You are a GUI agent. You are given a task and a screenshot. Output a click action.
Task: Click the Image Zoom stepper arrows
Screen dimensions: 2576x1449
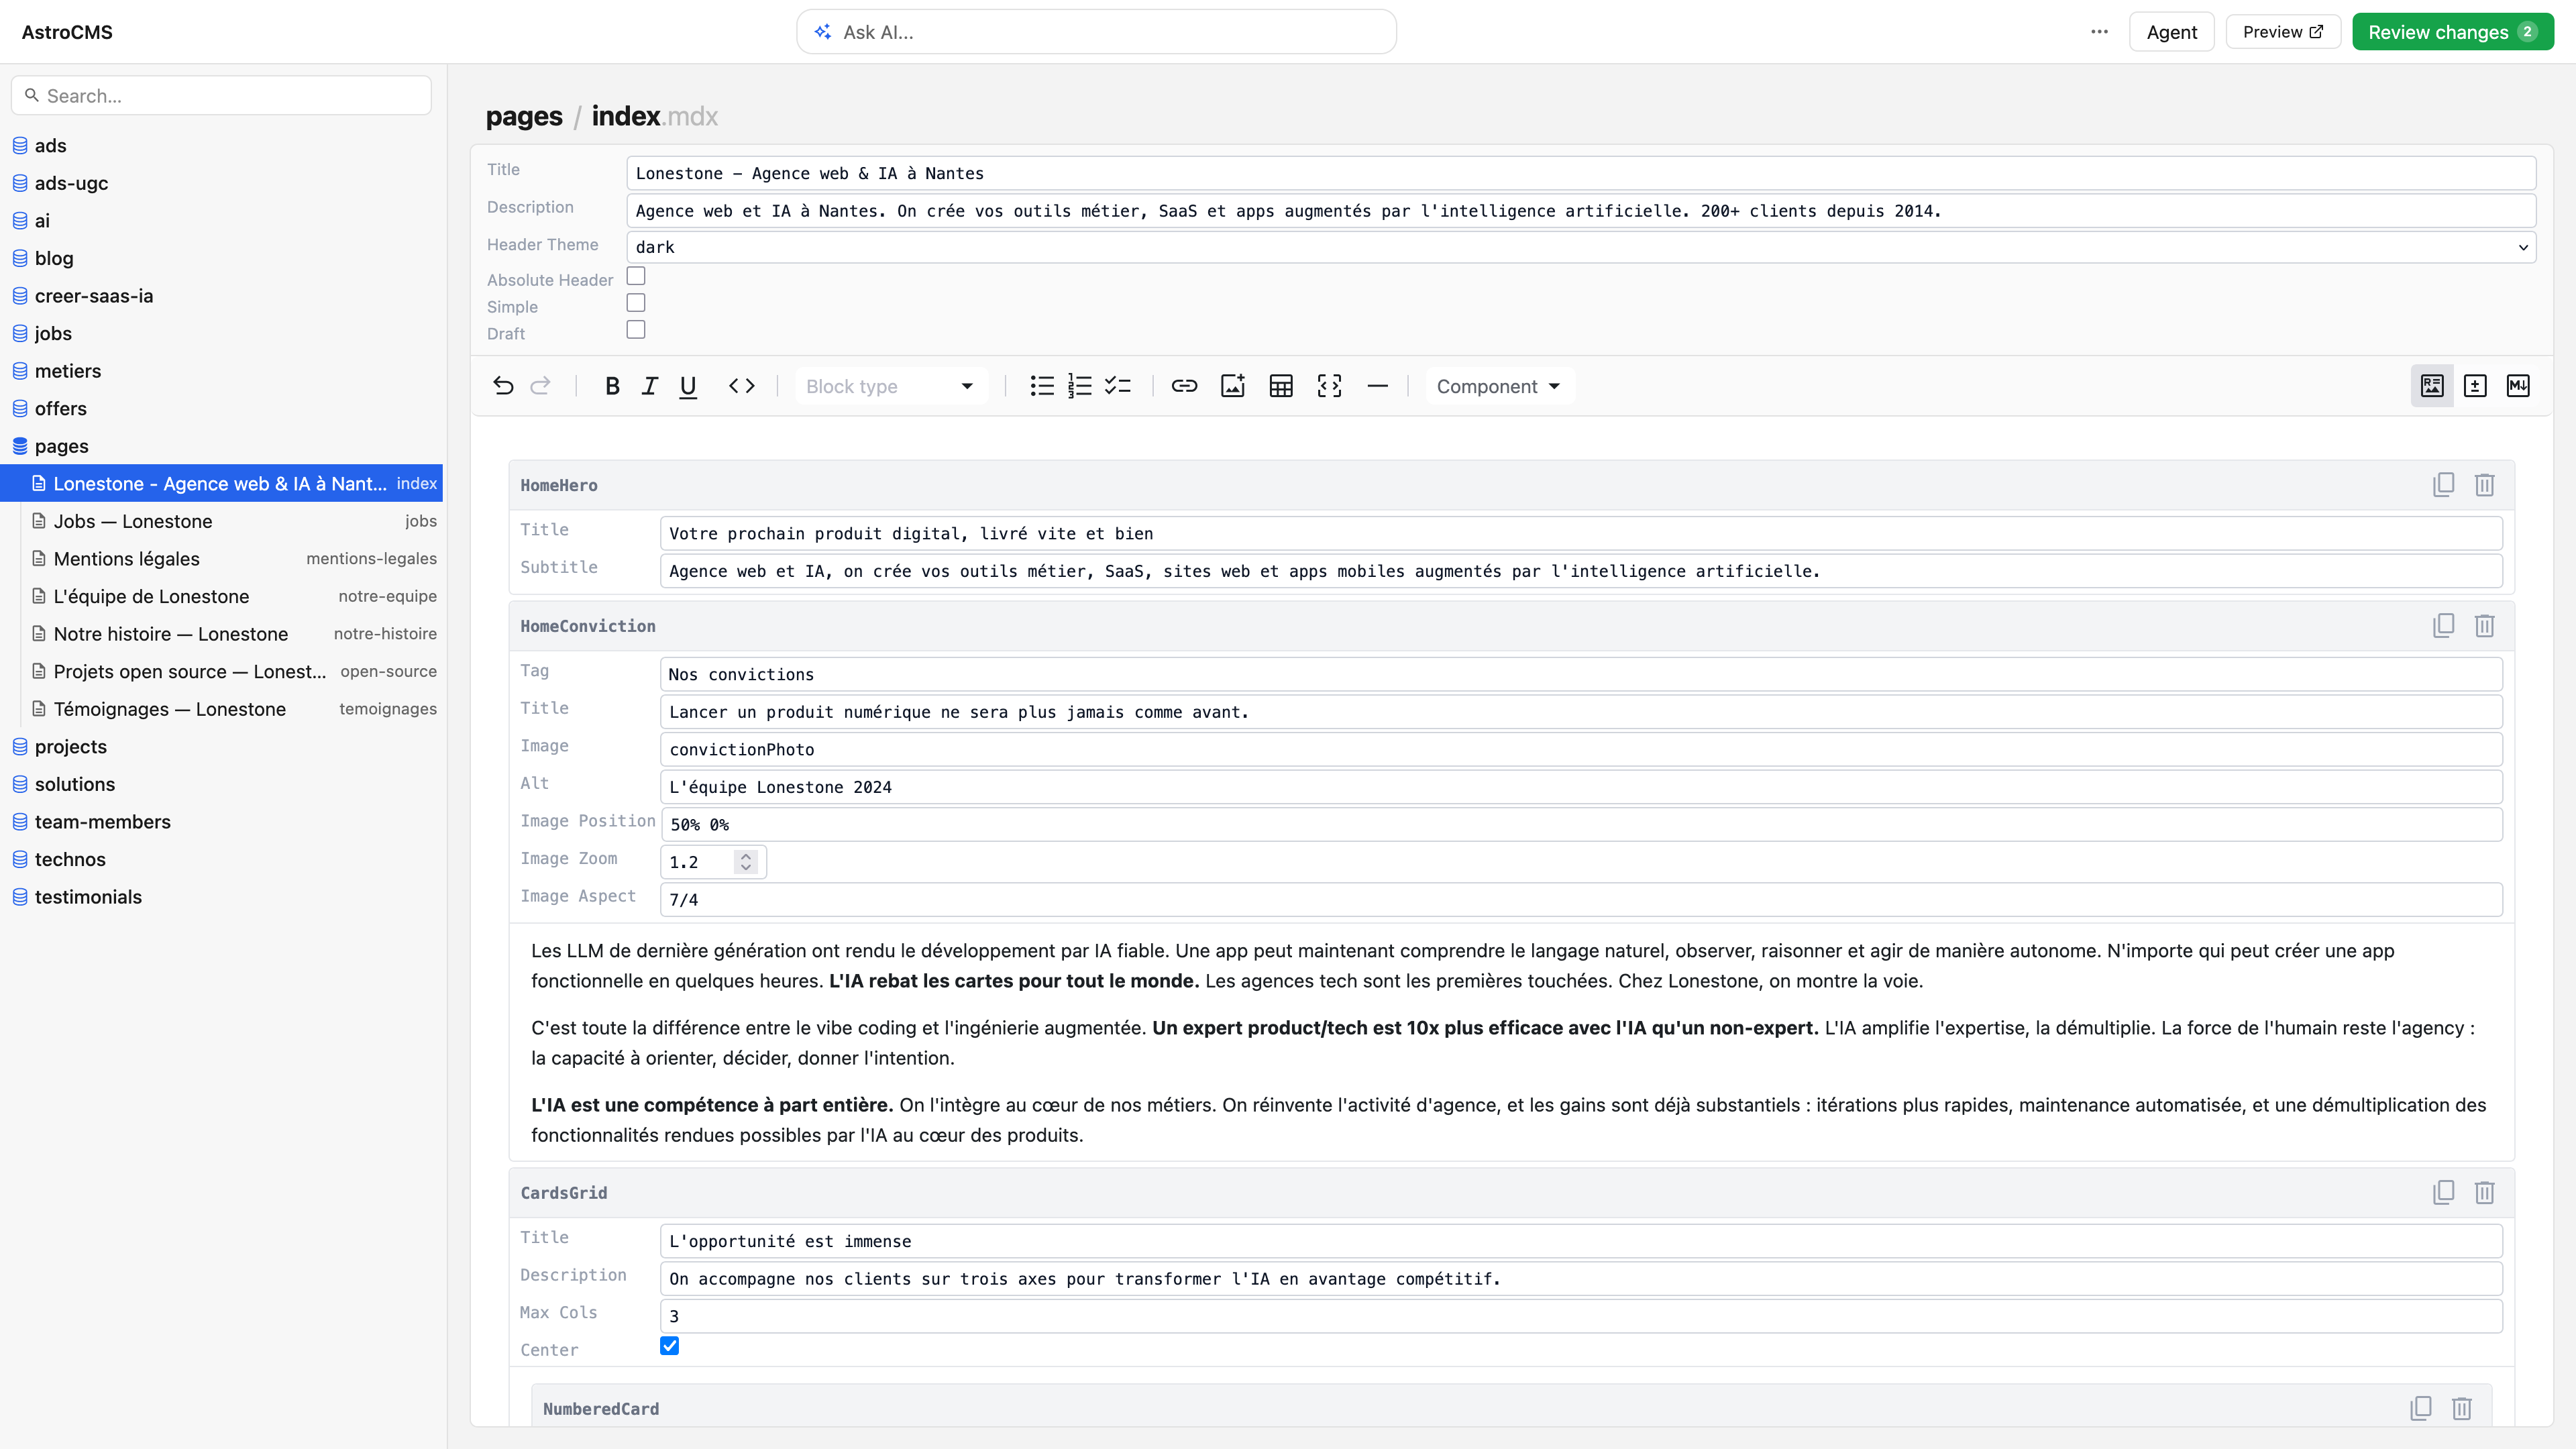[746, 862]
